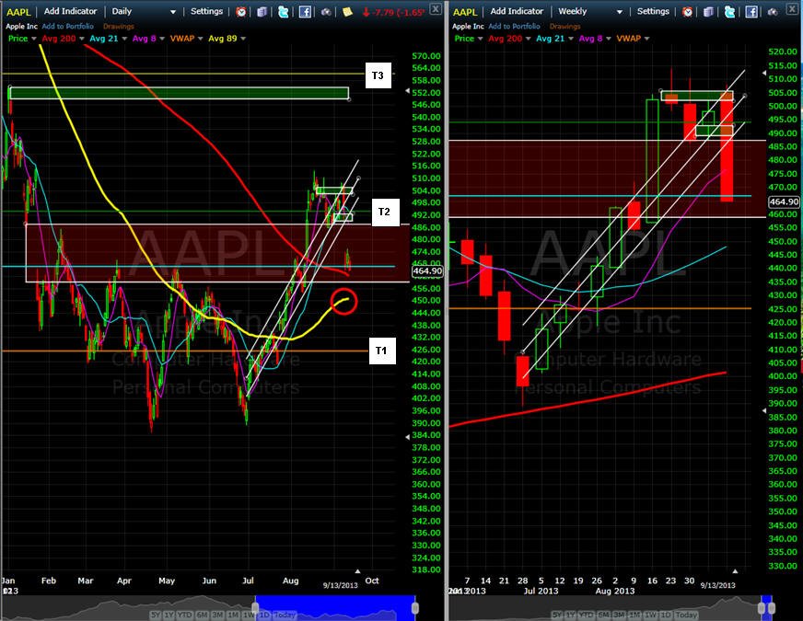Select the 6M range in Weekly chart
This screenshot has width=803, height=621.
click(x=603, y=615)
